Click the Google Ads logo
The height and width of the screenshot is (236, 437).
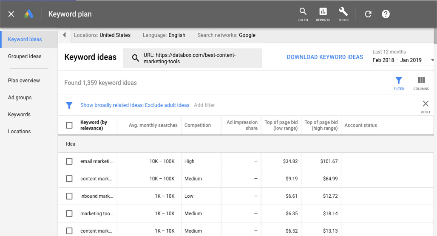pos(29,14)
